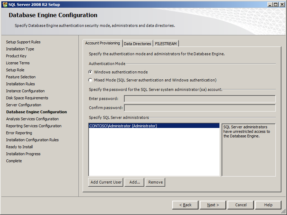Click Instance Configuration step in sidebar
Screen dimensions: 287x215
click(x=25, y=91)
